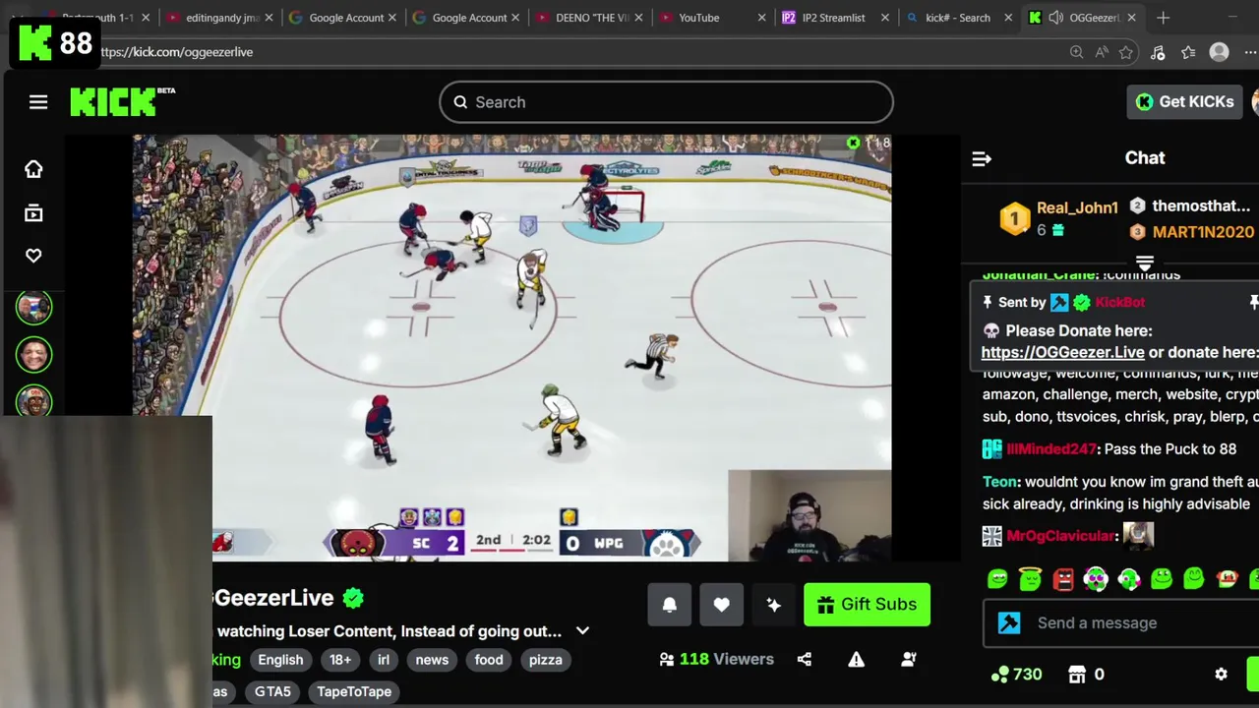
Task: Mute the OGGeezerLive tab speaker icon
Action: (1055, 18)
